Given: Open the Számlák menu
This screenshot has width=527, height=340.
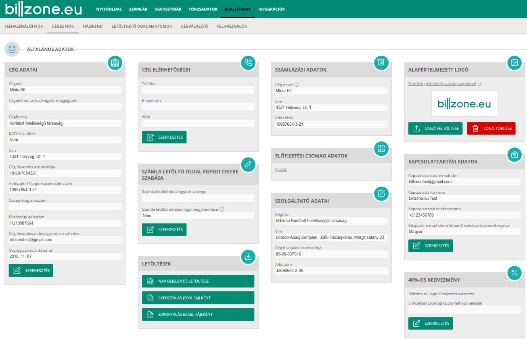Looking at the screenshot, I should coord(138,9).
